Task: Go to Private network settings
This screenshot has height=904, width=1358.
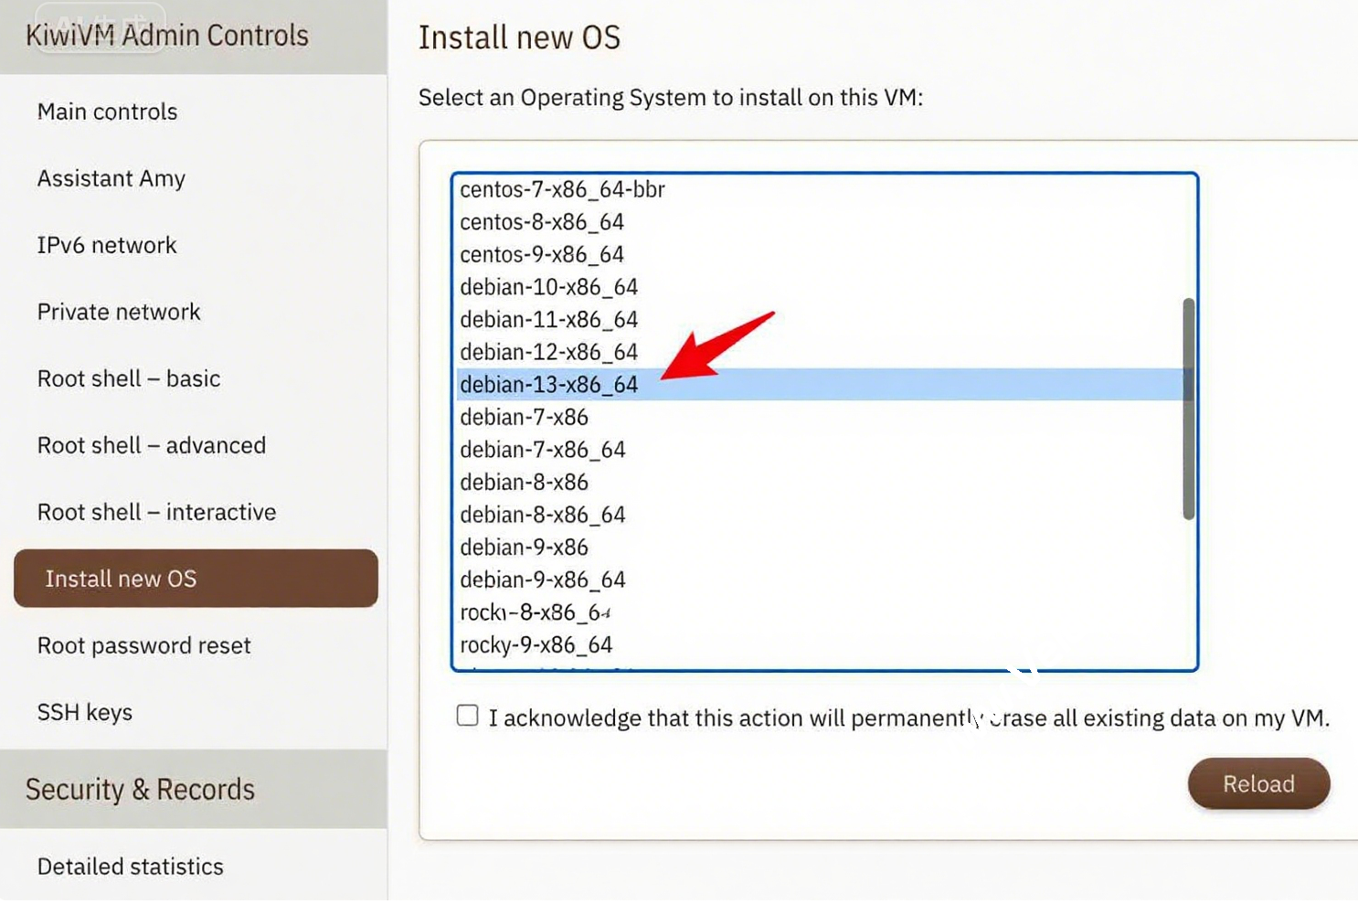Action: 118,312
